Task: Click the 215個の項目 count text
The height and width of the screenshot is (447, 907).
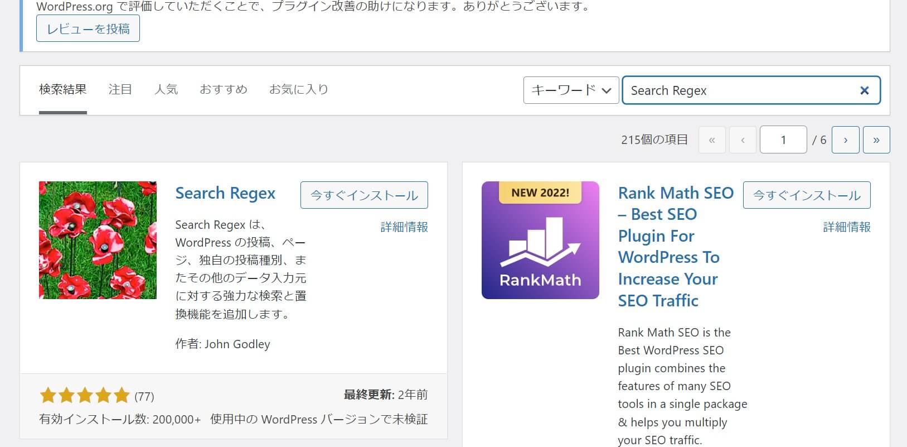Action: click(x=654, y=140)
